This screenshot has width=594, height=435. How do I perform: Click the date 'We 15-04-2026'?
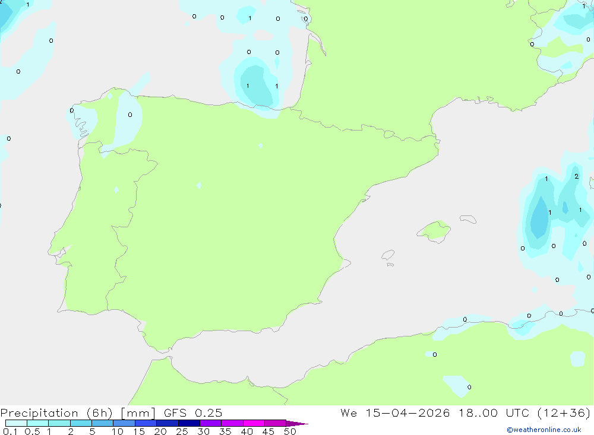[x=395, y=412]
